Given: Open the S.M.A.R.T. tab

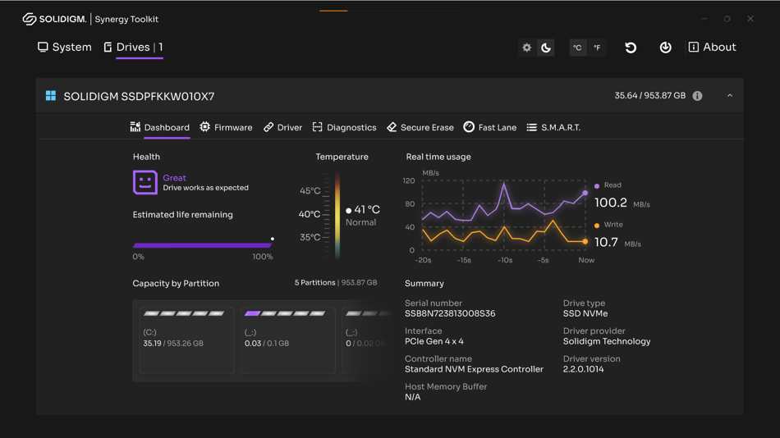Looking at the screenshot, I should [553, 128].
